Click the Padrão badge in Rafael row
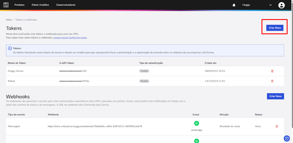 144,81
